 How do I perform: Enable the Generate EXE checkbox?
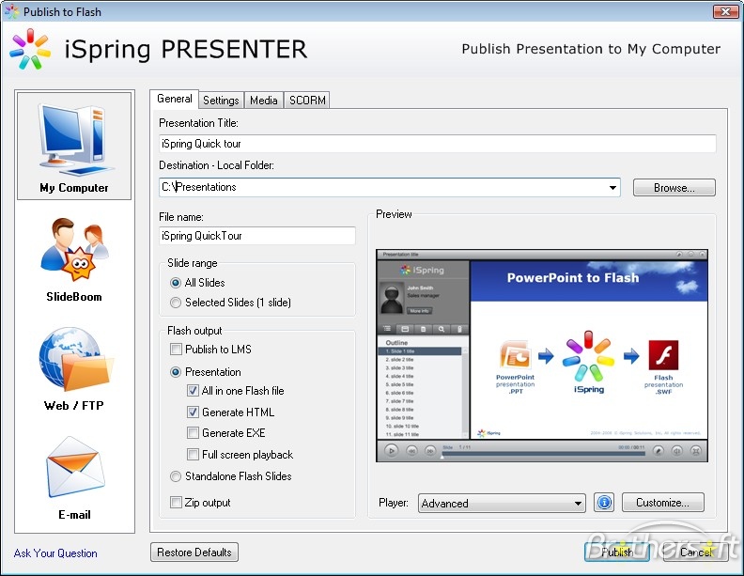[x=193, y=433]
